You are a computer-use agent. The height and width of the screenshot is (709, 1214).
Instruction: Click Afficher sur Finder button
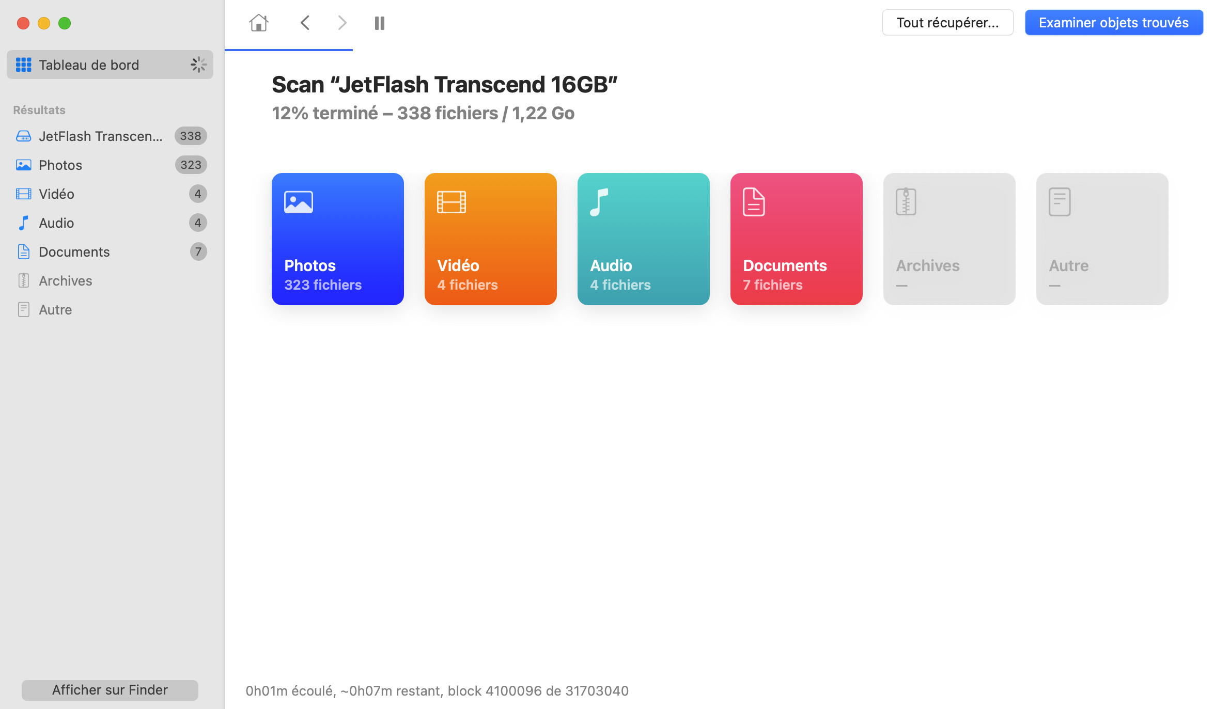(110, 689)
